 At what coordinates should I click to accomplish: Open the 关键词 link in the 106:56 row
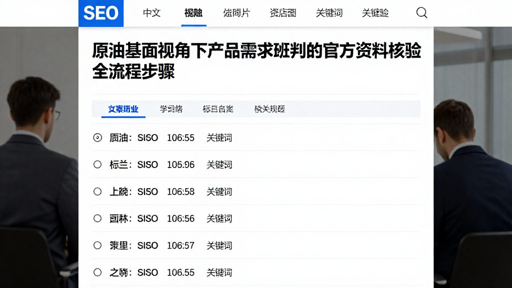click(219, 218)
